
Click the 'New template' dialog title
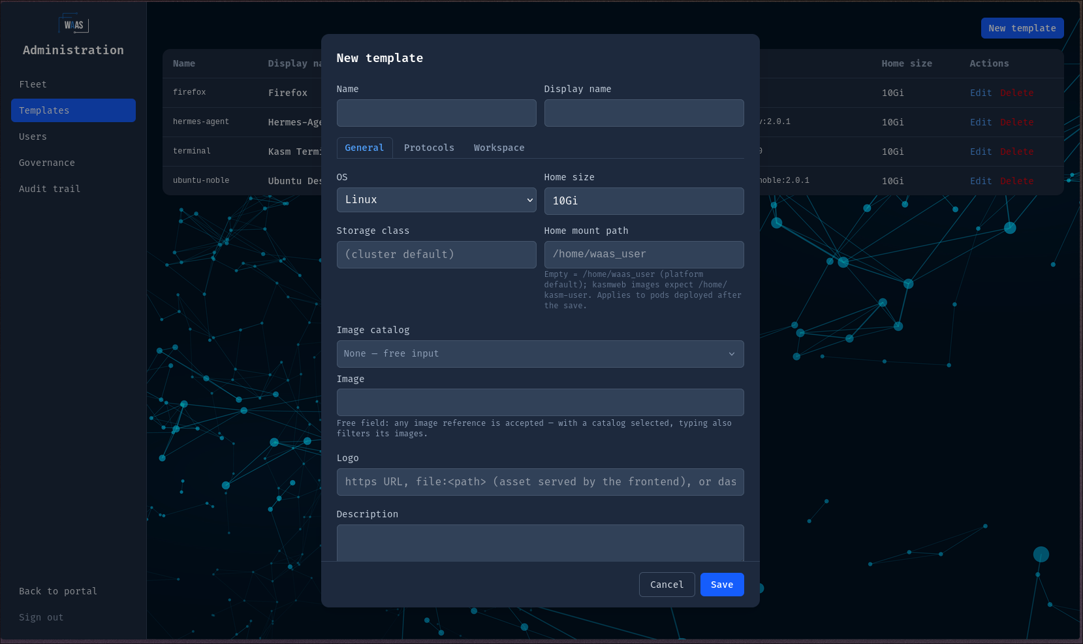[380, 58]
